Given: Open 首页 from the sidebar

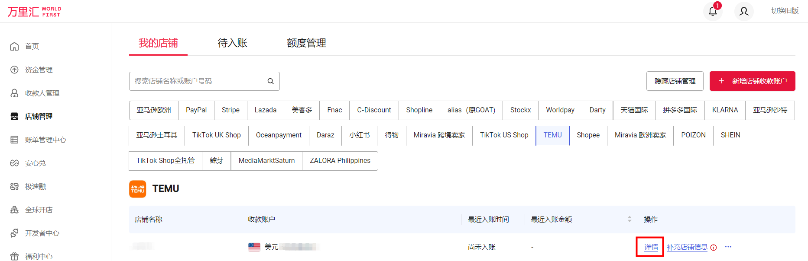Looking at the screenshot, I should click(x=32, y=46).
